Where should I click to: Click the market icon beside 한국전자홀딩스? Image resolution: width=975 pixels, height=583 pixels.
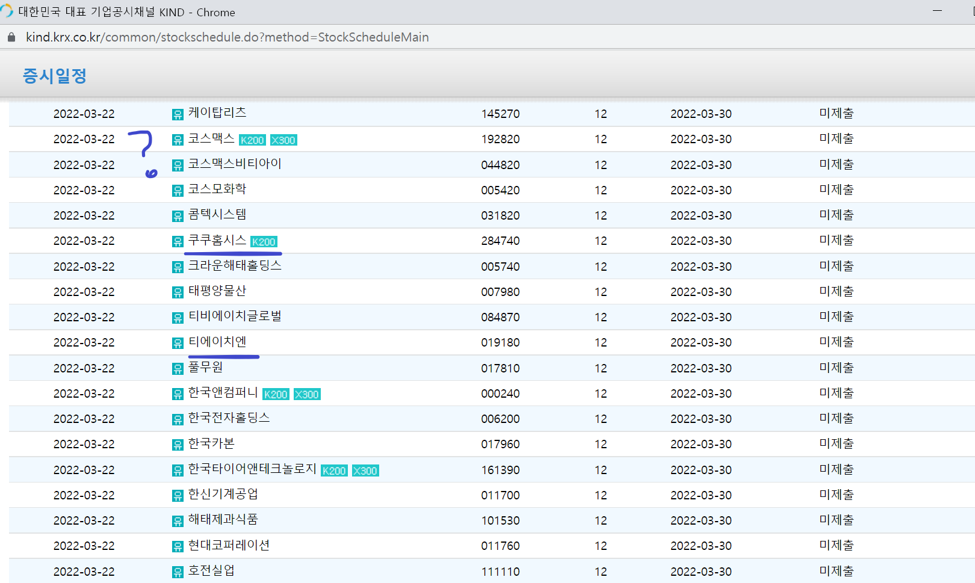pyautogui.click(x=178, y=419)
